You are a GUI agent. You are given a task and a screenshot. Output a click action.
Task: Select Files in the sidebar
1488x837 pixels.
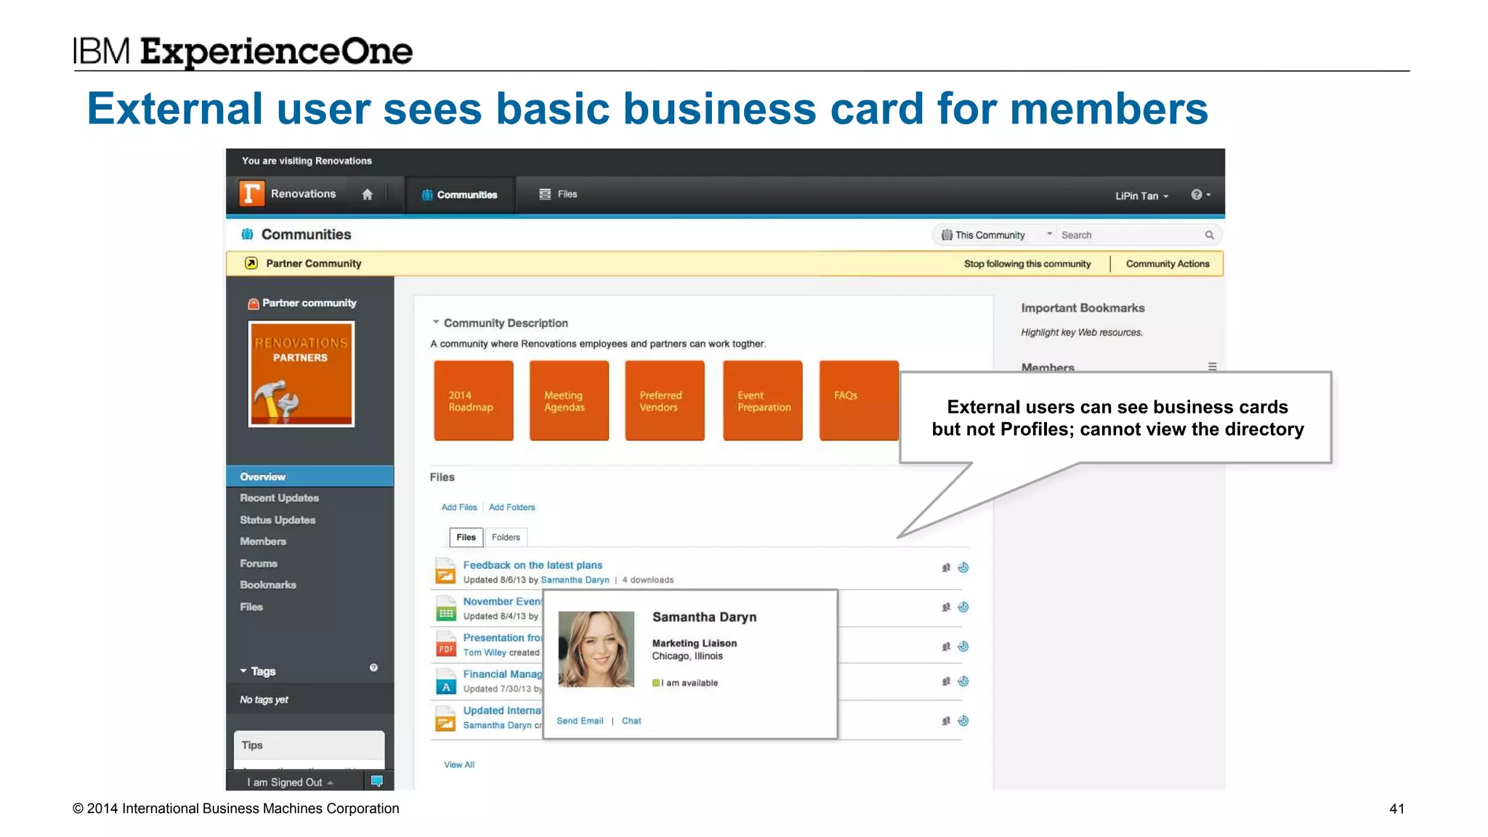(x=251, y=607)
